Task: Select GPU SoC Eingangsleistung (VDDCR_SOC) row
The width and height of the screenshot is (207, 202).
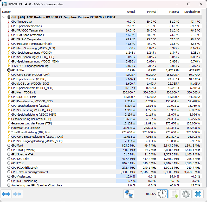Action: 104,141
